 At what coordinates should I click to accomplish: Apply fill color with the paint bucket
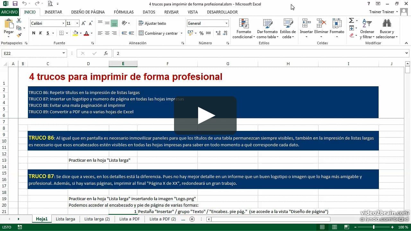[75, 33]
